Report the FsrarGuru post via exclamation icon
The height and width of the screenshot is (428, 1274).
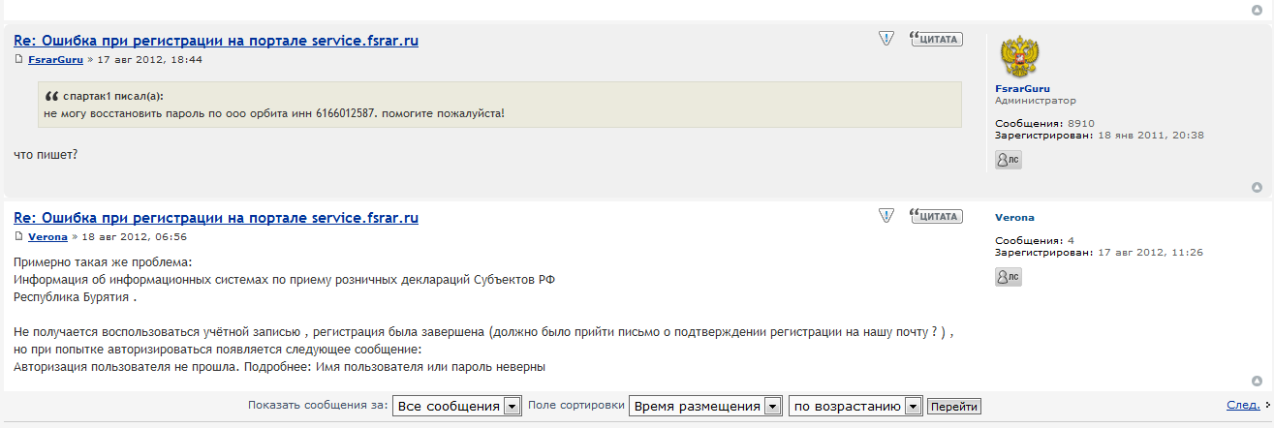click(886, 39)
